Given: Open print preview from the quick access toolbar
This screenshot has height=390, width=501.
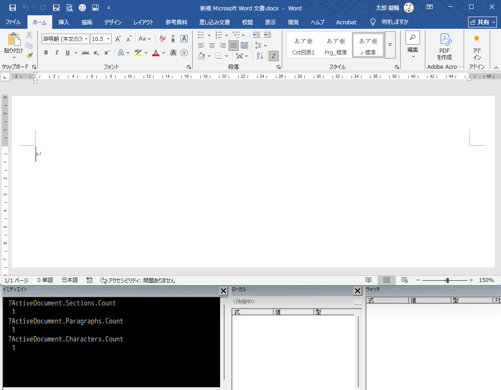Looking at the screenshot, I should (69, 8).
